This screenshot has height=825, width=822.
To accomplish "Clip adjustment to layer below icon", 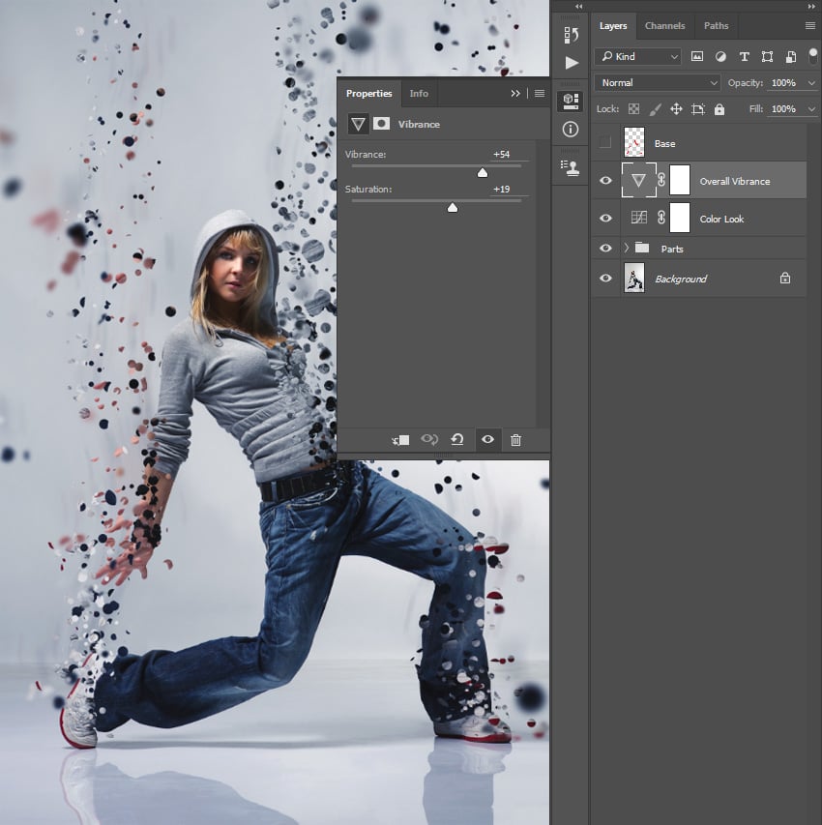I will [400, 440].
